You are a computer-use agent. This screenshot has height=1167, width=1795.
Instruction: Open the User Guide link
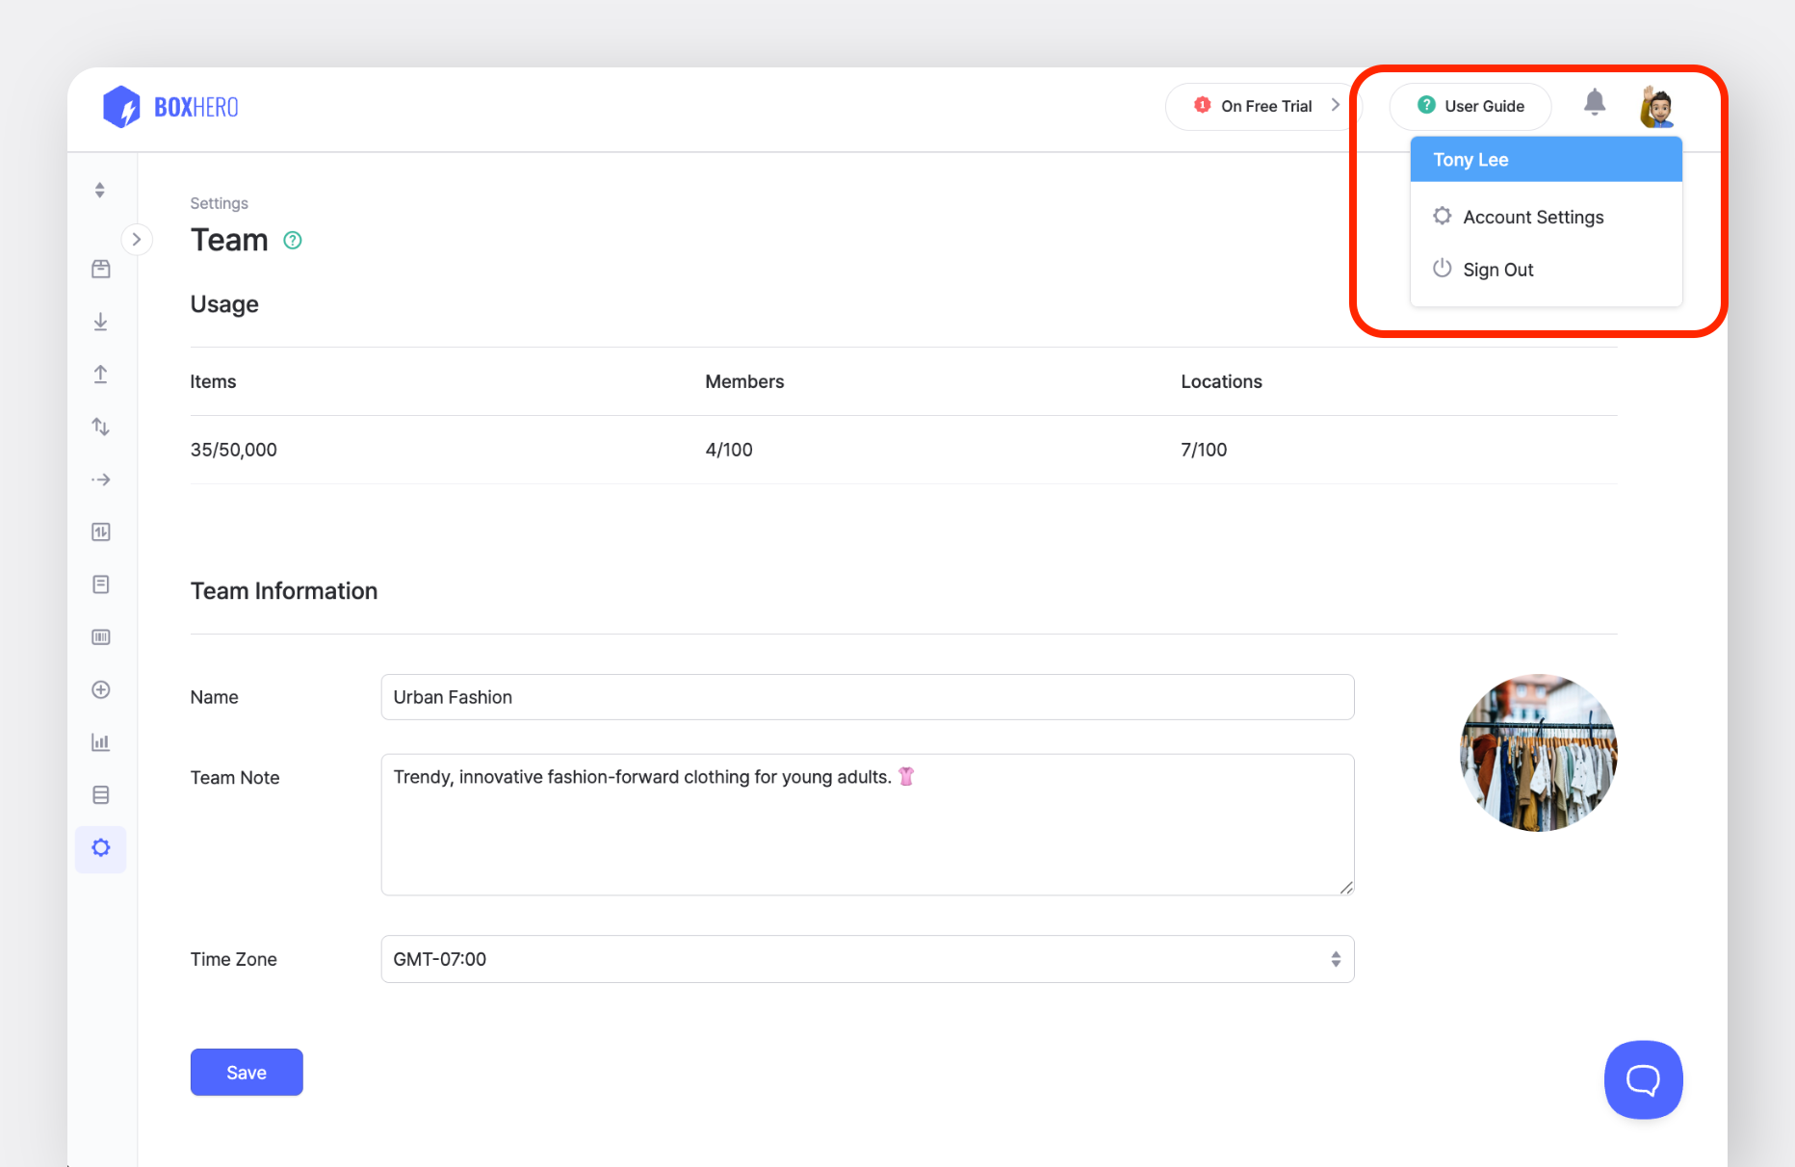point(1470,106)
